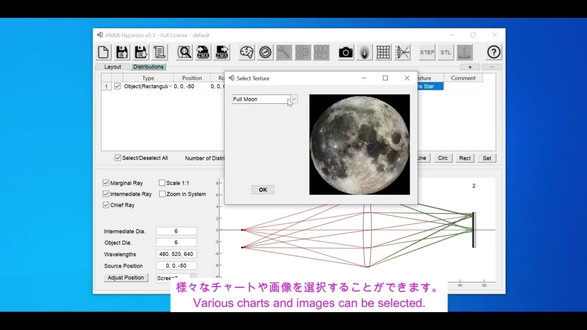The image size is (587, 330).
Task: Click the Position column header
Action: pyautogui.click(x=192, y=78)
